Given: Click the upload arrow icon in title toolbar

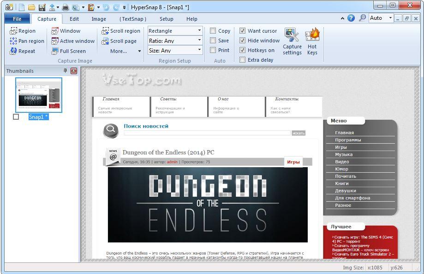Looking at the screenshot, I should [52, 7].
